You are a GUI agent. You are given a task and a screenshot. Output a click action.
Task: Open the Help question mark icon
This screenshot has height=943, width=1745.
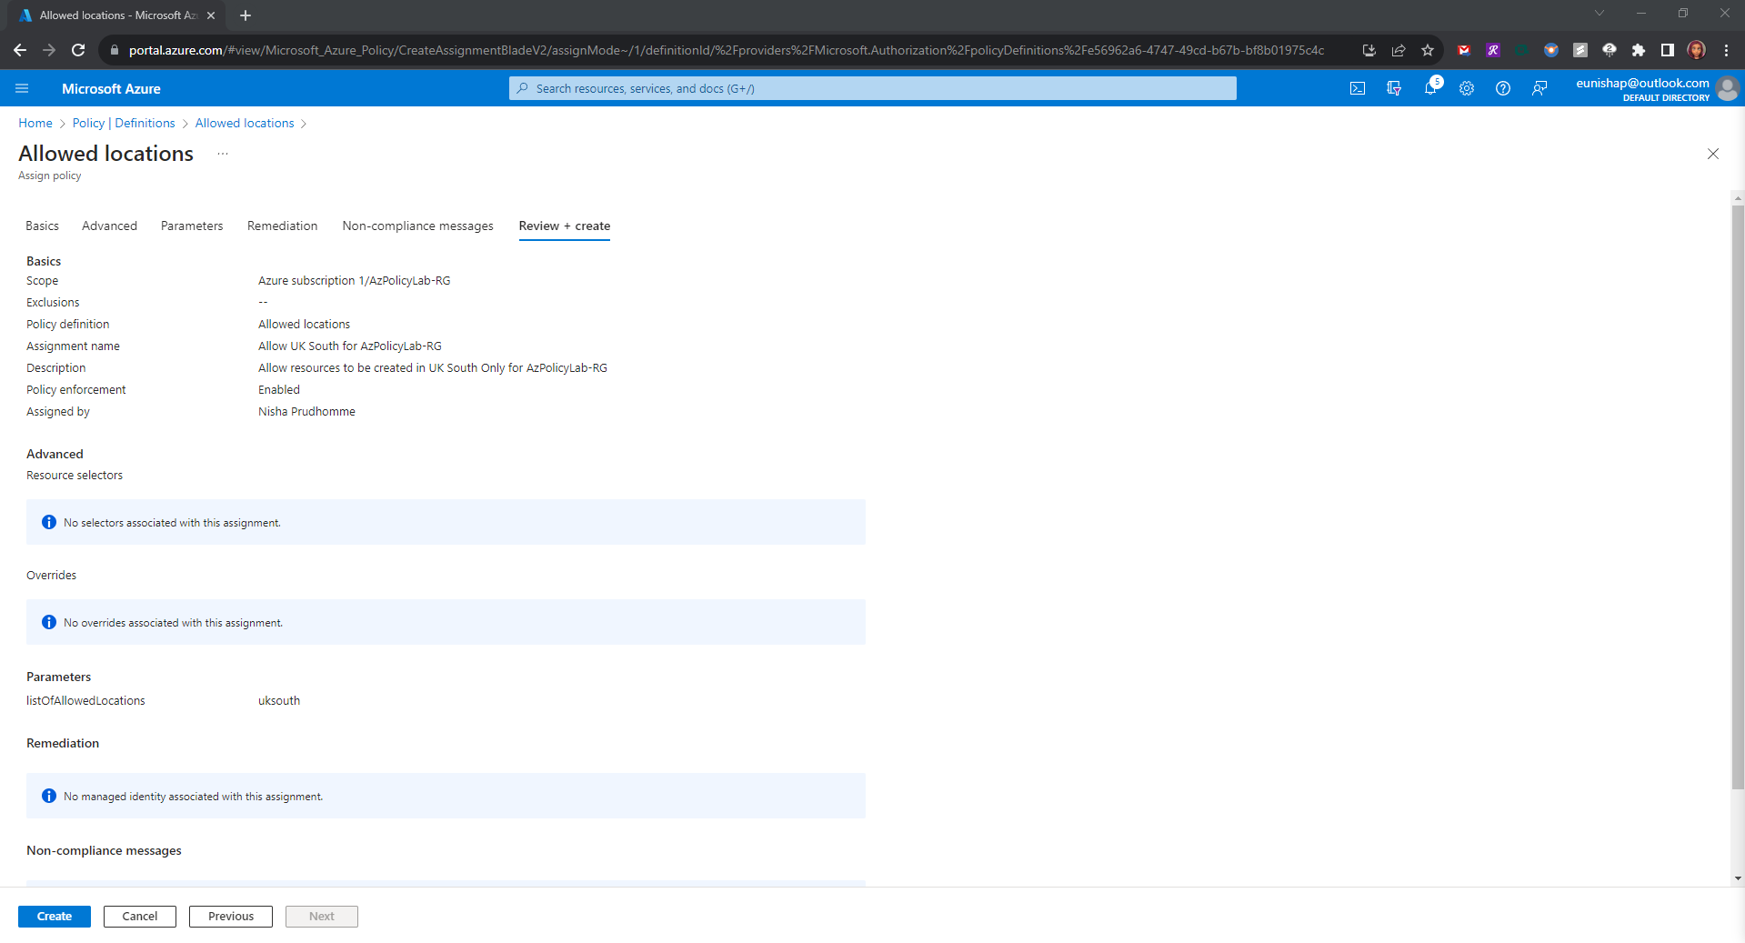(1503, 88)
